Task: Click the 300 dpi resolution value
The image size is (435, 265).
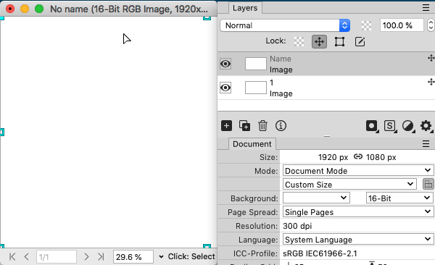Action: point(297,226)
